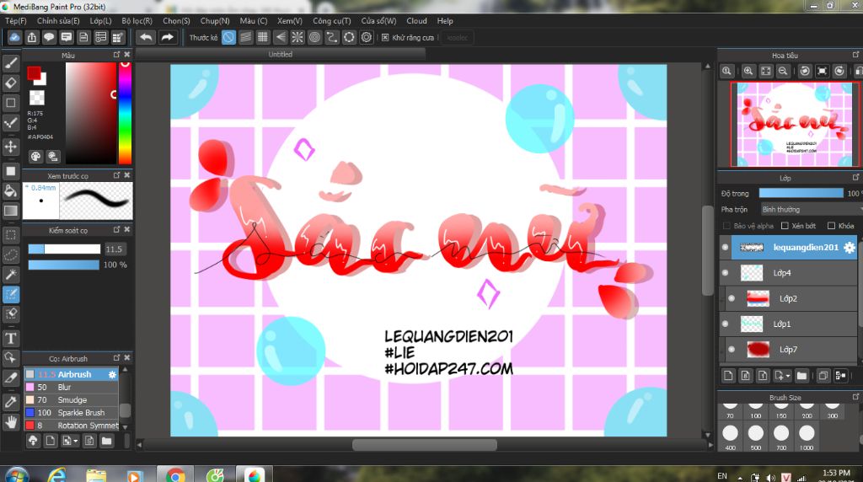This screenshot has height=482, width=863.
Task: Enable the Xén bớt clipping checkbox
Action: pyautogui.click(x=785, y=226)
